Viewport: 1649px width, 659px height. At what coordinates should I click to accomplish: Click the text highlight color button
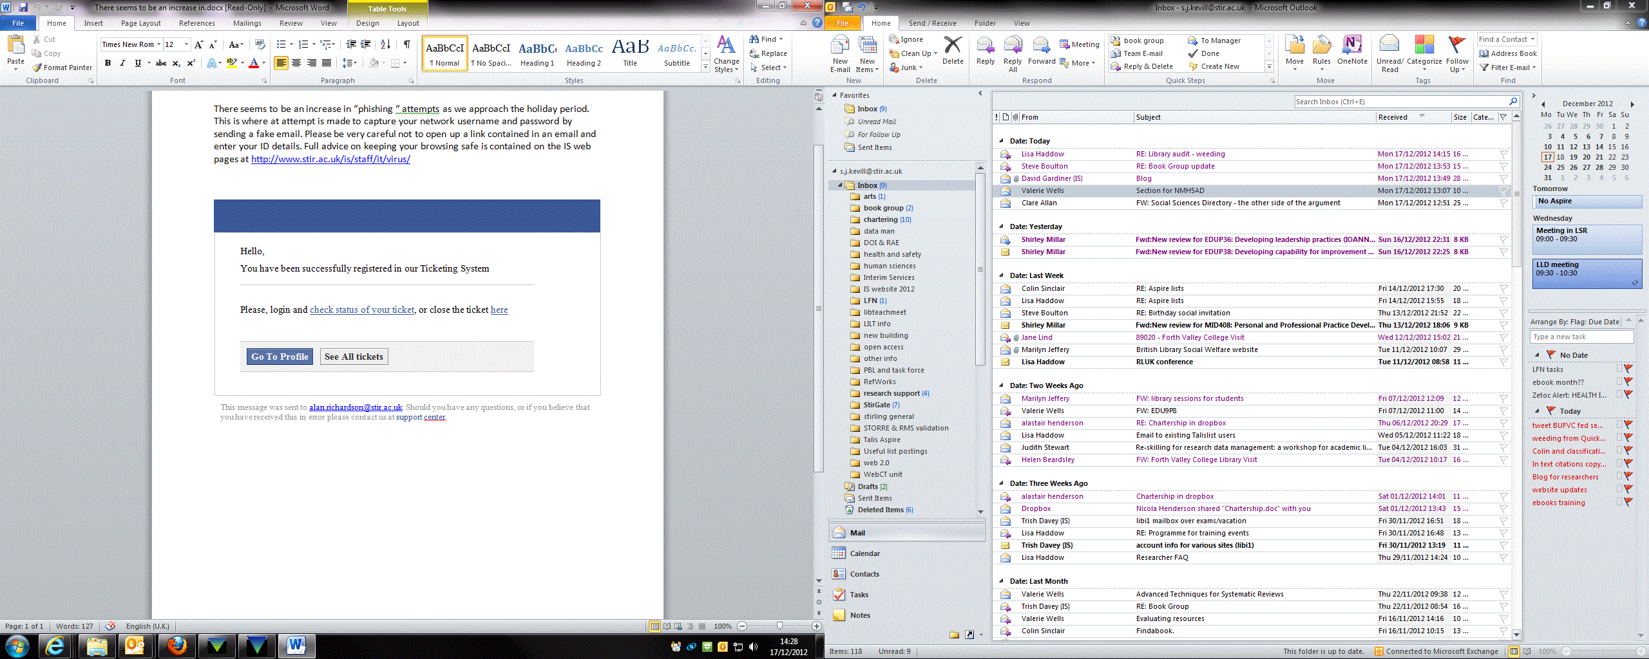pos(231,63)
